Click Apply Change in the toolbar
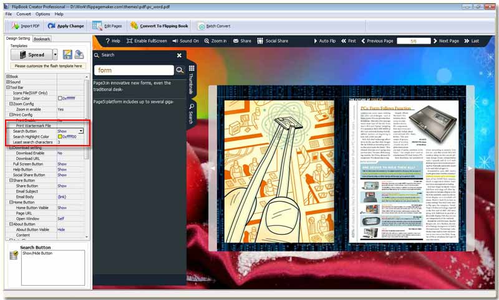Screen dimensions: 499x300 [x=65, y=26]
